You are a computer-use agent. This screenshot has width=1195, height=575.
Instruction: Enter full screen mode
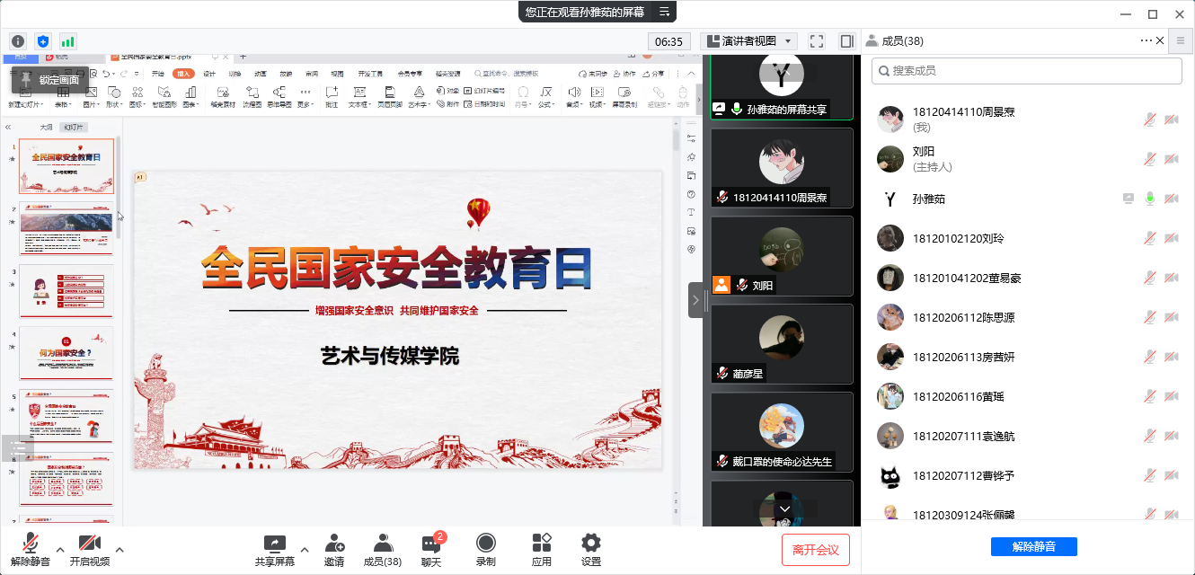817,41
